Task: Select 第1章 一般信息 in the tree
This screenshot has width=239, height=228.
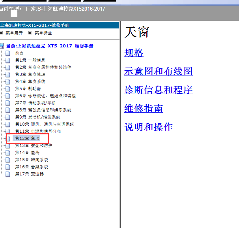Action: 30,60
